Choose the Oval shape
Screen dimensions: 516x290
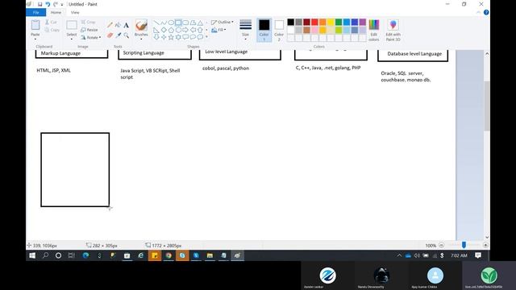click(x=171, y=23)
